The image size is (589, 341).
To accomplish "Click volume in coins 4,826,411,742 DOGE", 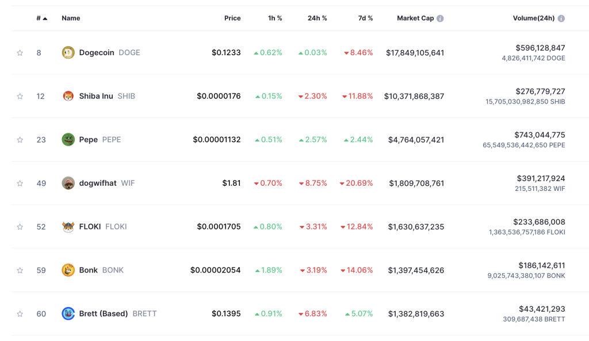I will (533, 58).
